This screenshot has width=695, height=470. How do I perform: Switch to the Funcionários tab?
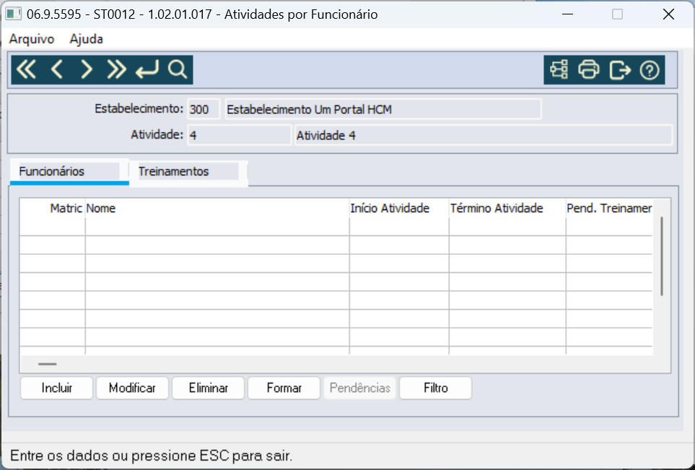pyautogui.click(x=69, y=172)
